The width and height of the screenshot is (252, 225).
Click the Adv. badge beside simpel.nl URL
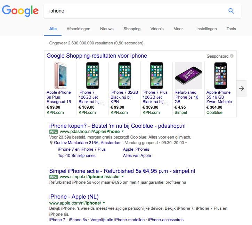tap(54, 177)
